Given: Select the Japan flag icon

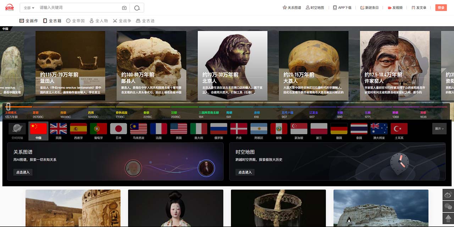Looking at the screenshot, I should pyautogui.click(x=118, y=129).
